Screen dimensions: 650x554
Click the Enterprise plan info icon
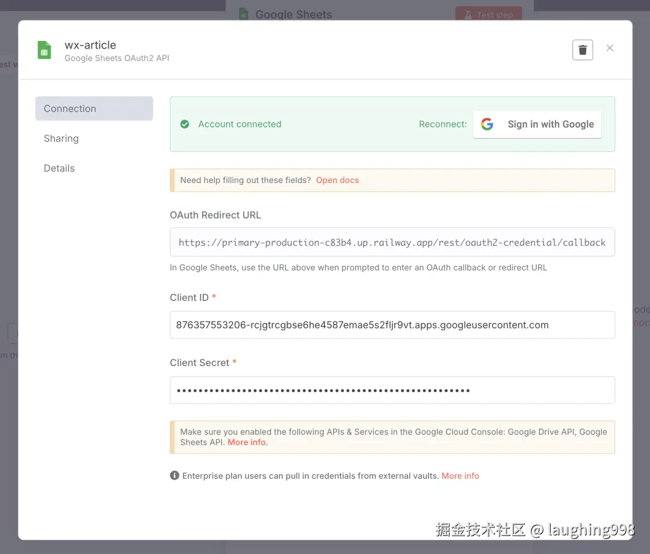point(175,475)
